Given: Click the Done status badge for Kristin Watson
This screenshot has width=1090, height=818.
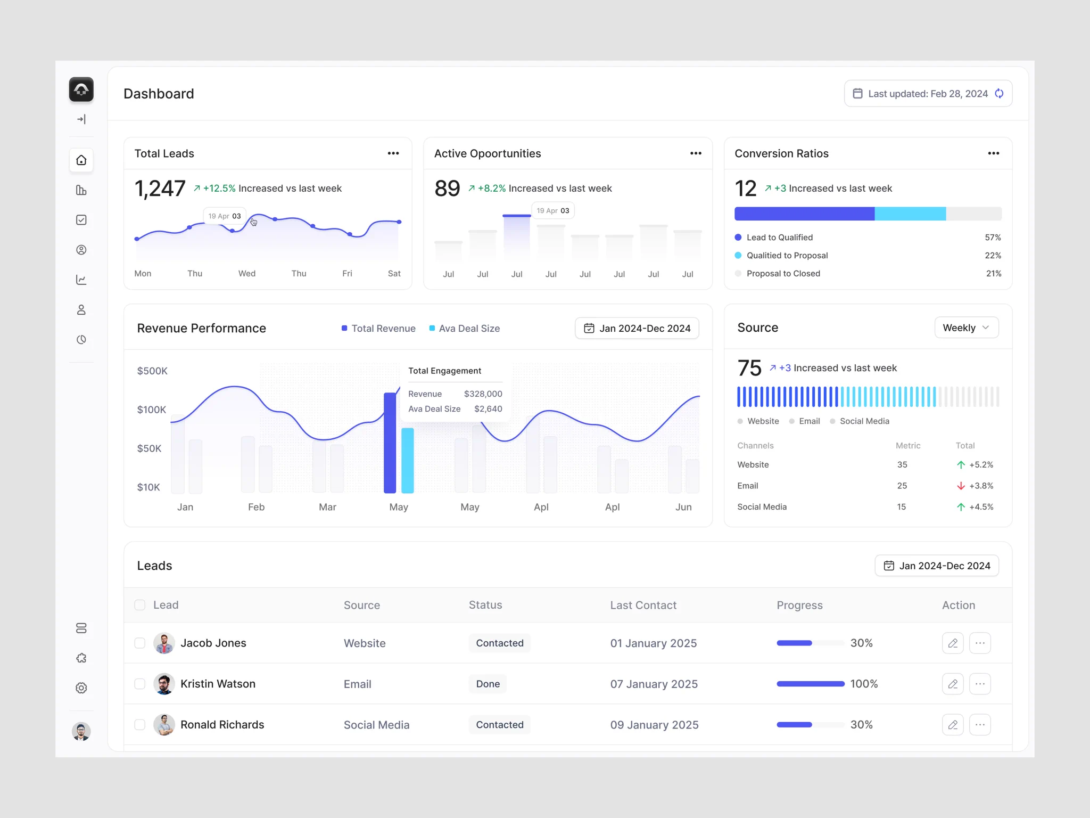Looking at the screenshot, I should (488, 684).
